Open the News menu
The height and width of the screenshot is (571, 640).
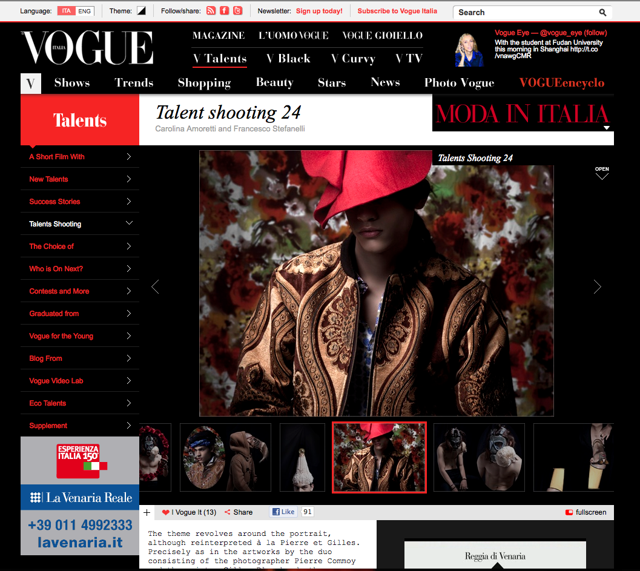click(385, 82)
